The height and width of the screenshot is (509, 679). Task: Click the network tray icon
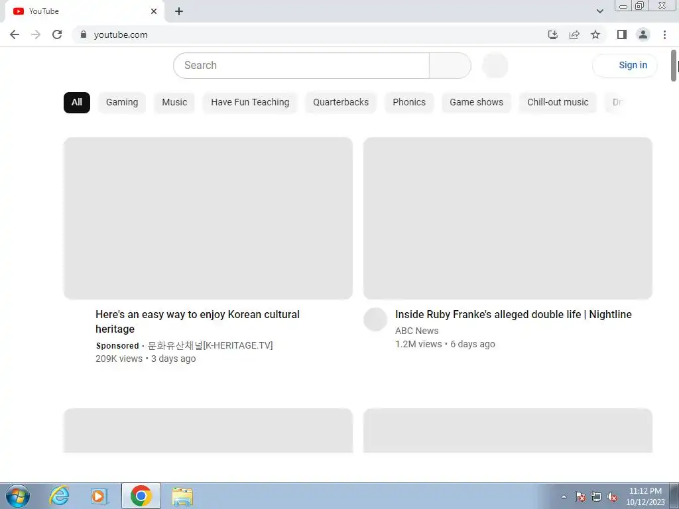tap(596, 496)
